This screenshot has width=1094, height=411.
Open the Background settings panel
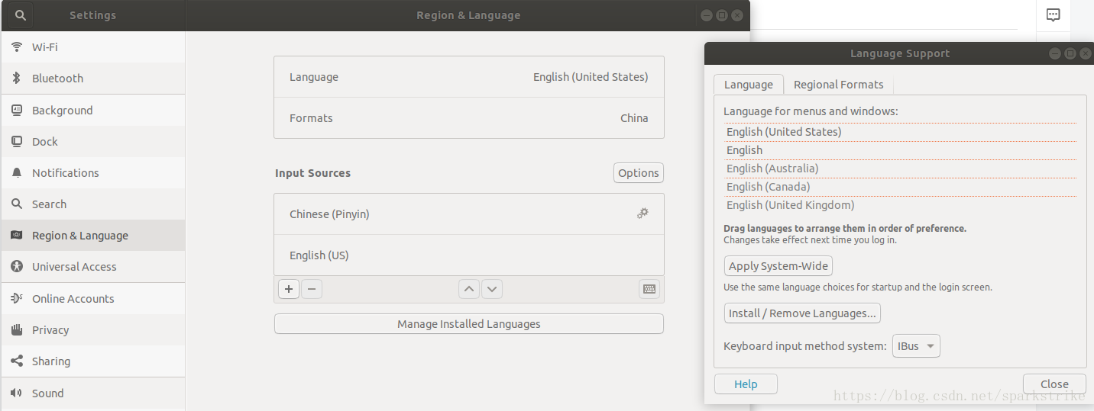coord(93,110)
